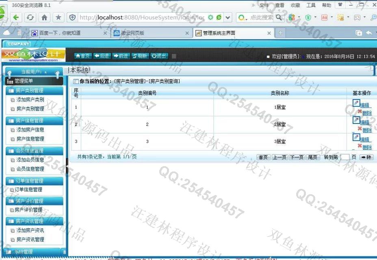Image resolution: width=377 pixels, height=260 pixels.
Task: Collapse the 订单信息管理 sidebar section header
Action: coord(35,181)
